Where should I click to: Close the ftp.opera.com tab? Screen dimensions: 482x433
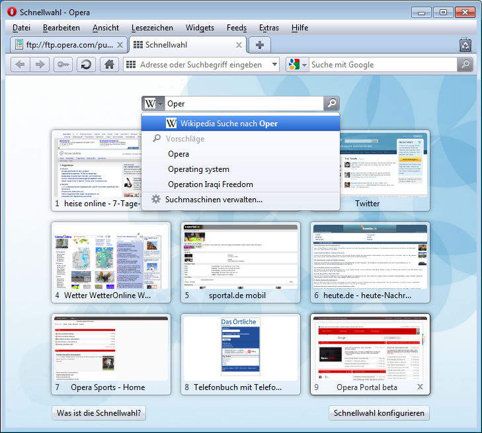tap(120, 45)
